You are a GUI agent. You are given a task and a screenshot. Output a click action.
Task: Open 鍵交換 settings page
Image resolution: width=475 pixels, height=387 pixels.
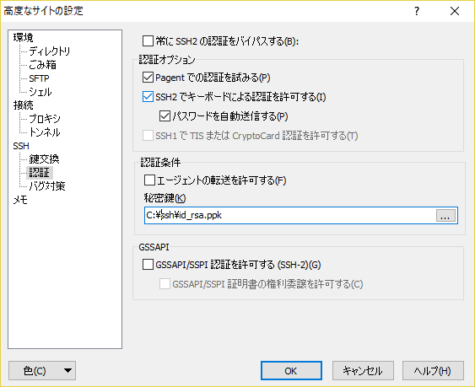tap(44, 159)
